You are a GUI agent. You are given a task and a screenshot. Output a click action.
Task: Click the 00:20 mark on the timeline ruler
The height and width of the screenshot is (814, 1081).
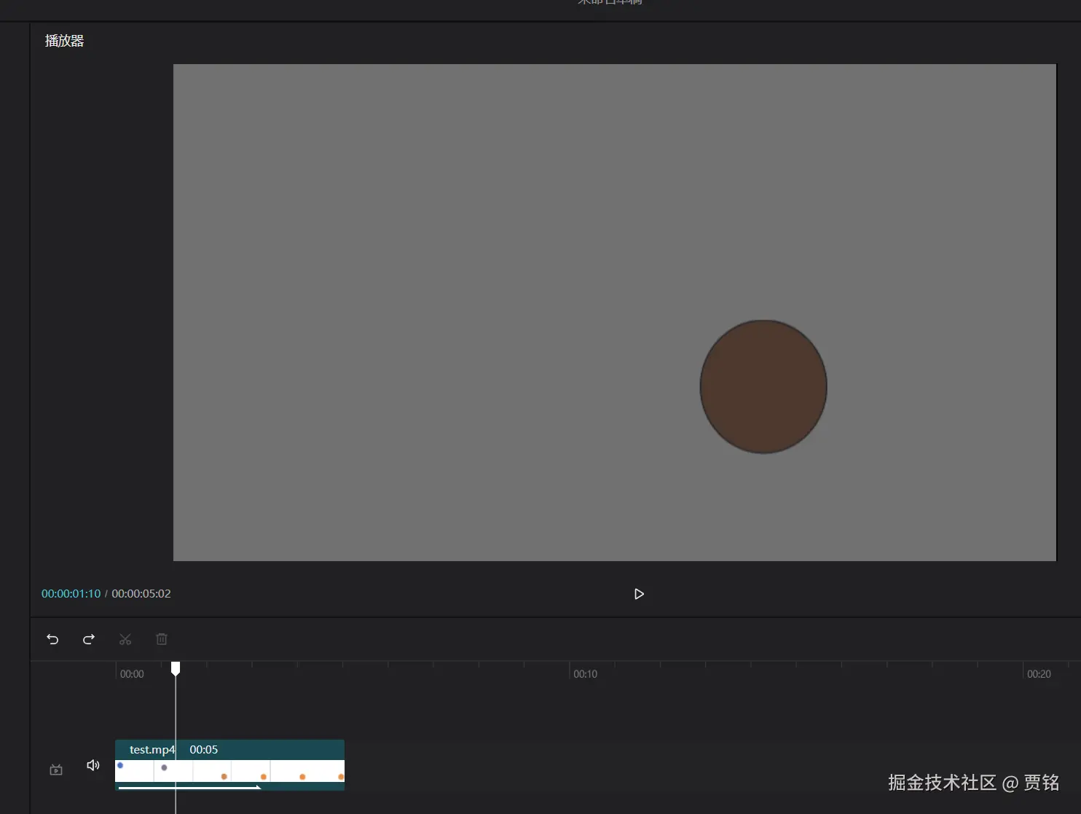[x=1039, y=674]
